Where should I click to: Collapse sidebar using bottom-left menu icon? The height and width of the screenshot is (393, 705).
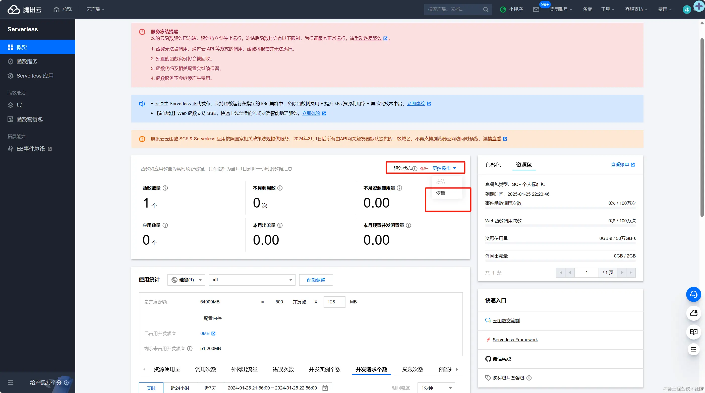[x=10, y=382]
